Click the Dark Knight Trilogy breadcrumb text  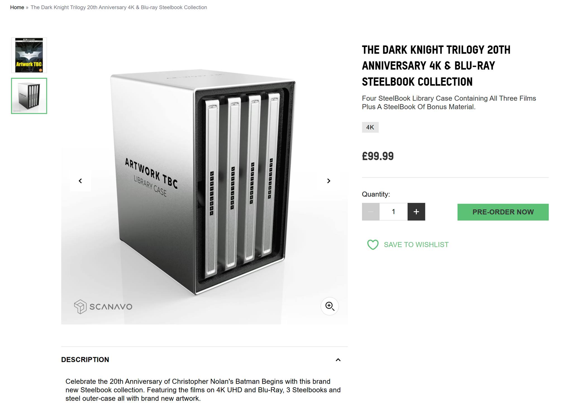119,8
